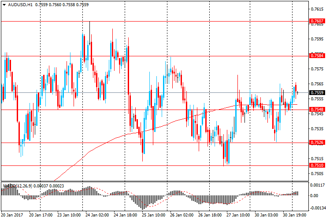Image resolution: width=326 pixels, height=220 pixels.
Task: Click the 0.7615 value on price scale
Action: point(317,9)
